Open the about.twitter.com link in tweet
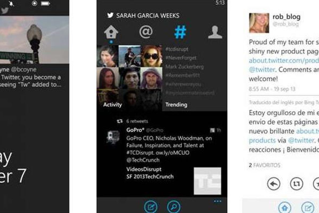 tap(284, 60)
